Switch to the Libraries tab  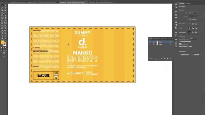[188, 3]
